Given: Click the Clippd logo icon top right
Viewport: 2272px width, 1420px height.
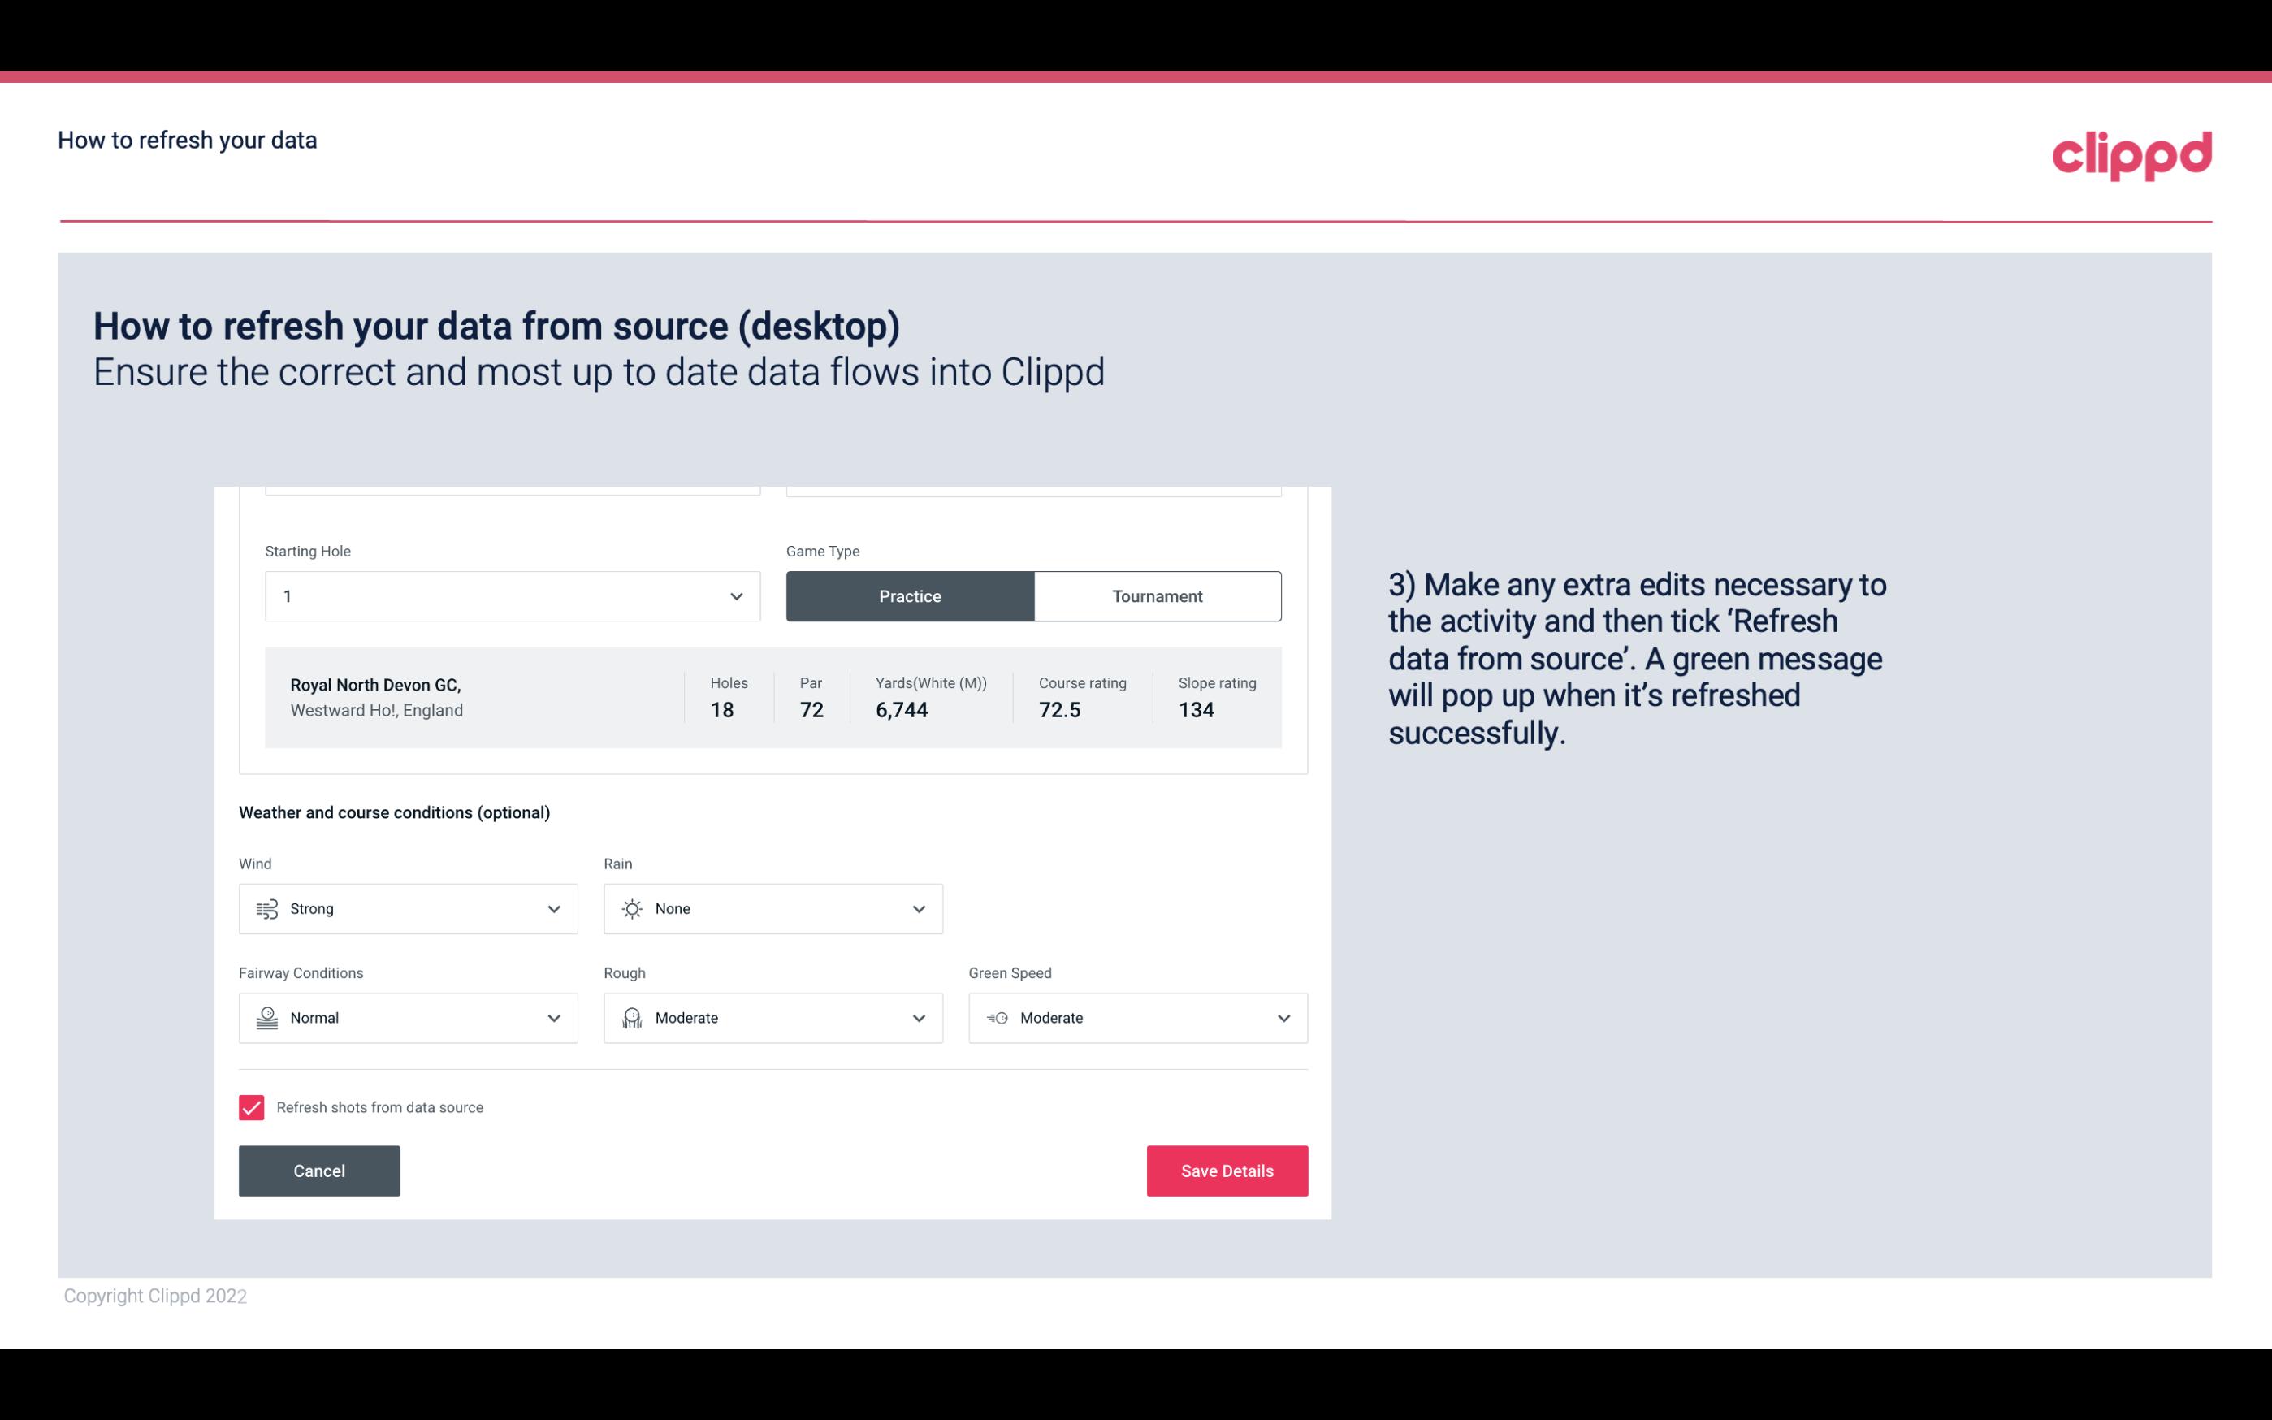Looking at the screenshot, I should (2133, 154).
